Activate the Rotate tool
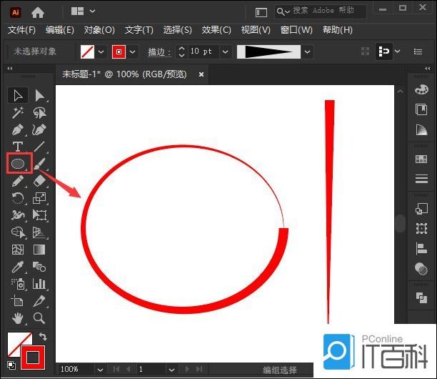This screenshot has height=379, width=437. pyautogui.click(x=18, y=198)
